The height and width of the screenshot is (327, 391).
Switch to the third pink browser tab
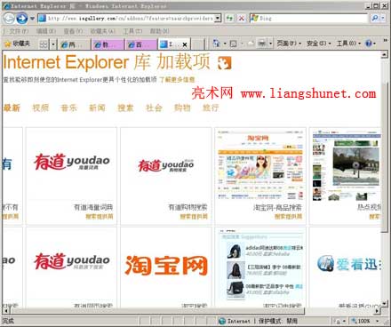click(x=140, y=44)
